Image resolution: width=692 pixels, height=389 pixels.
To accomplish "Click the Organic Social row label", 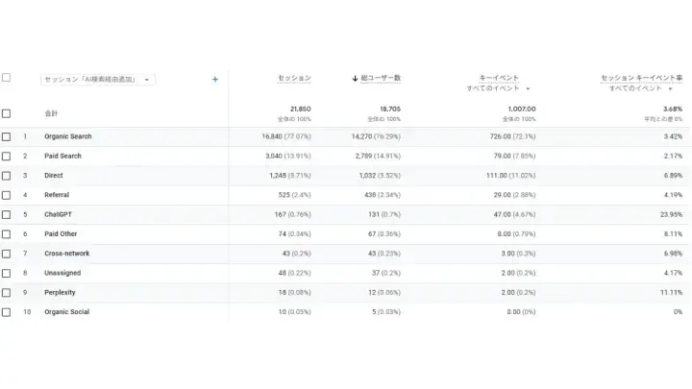I will click(x=66, y=312).
